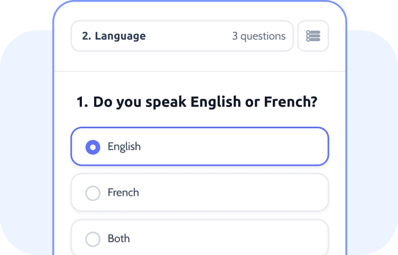Click the divider line below the section header
This screenshot has width=398, height=255.
(x=200, y=71)
